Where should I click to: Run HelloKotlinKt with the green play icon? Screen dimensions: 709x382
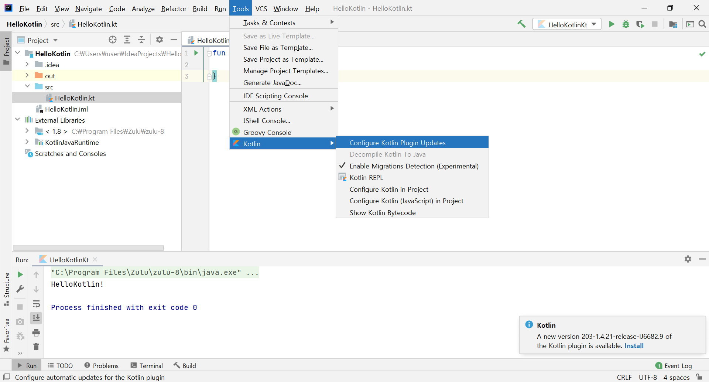tap(612, 24)
